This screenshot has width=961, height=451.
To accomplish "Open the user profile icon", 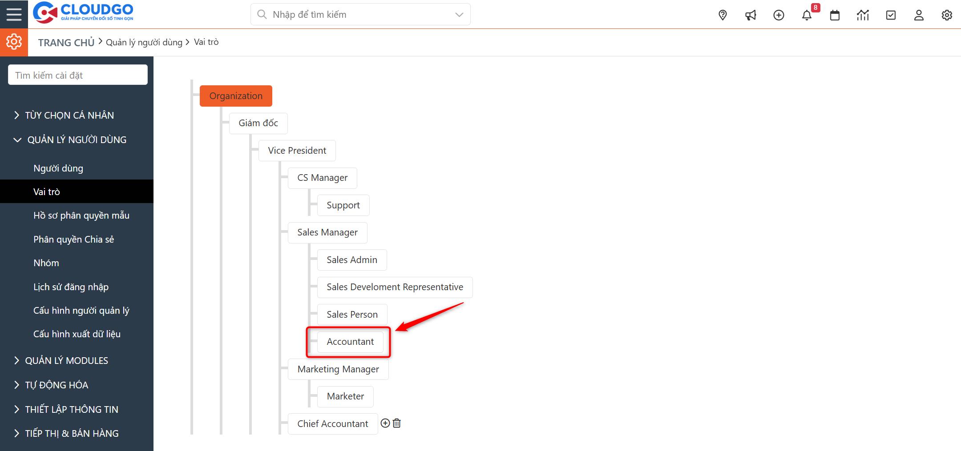I will (919, 15).
